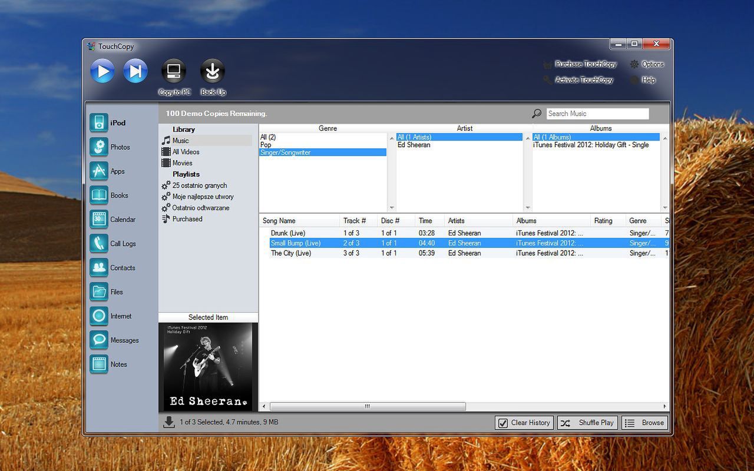Toggle Shuffle Play

(587, 422)
